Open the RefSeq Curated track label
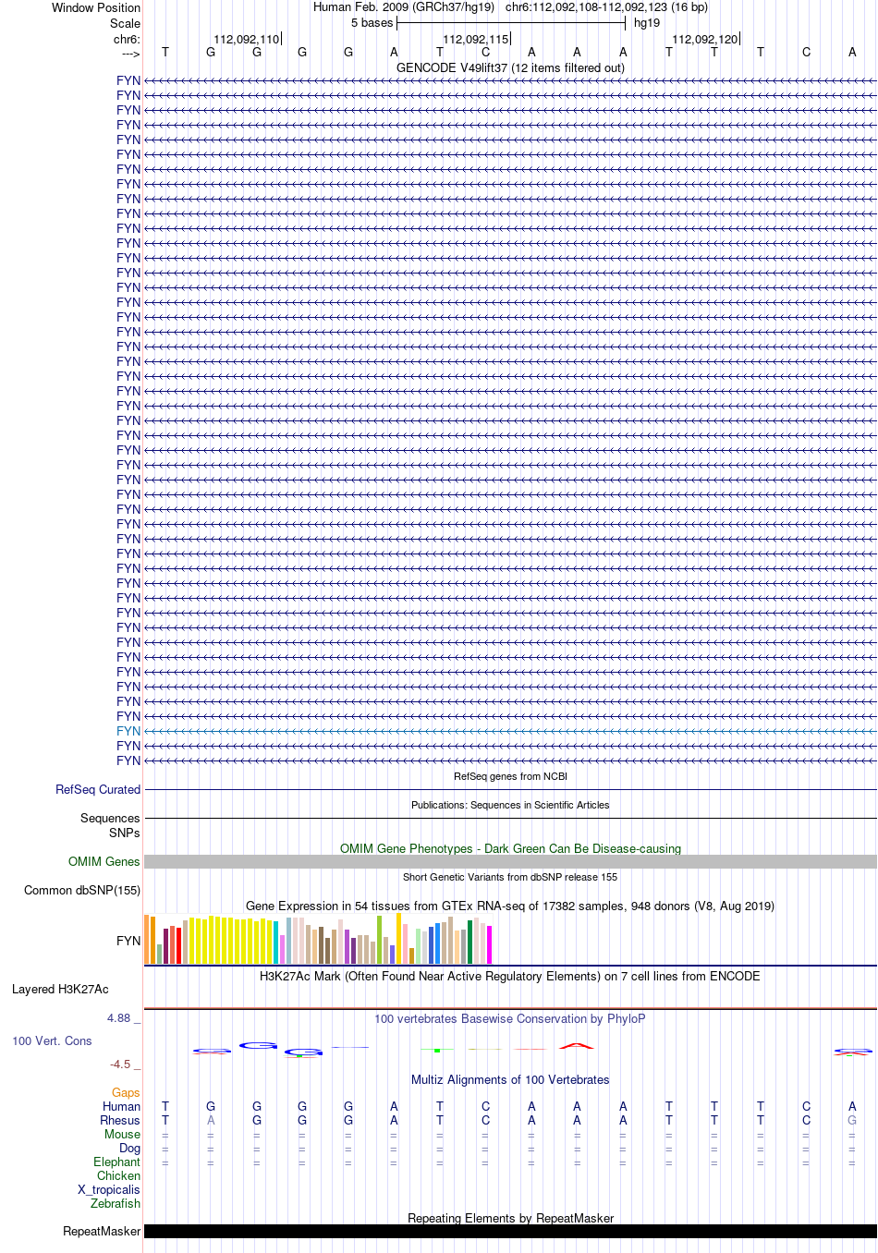878x1253 pixels. (x=98, y=789)
